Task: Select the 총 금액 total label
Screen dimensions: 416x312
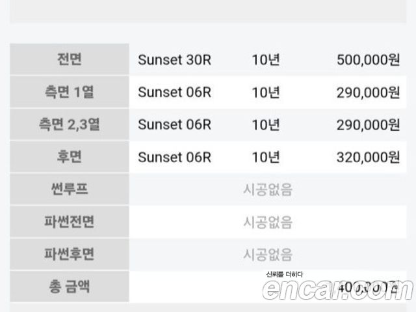Action: click(69, 287)
